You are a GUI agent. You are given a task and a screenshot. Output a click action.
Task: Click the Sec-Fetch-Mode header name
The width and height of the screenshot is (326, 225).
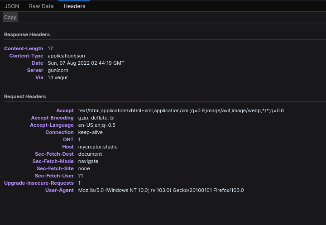coord(53,161)
